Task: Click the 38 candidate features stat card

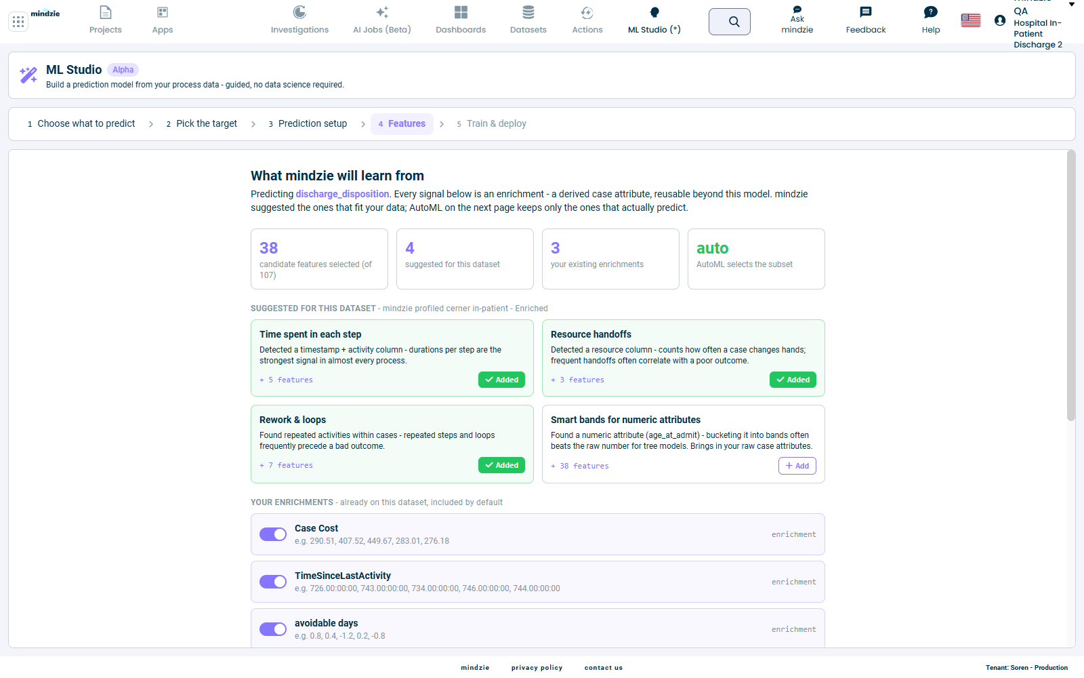Action: coord(319,259)
